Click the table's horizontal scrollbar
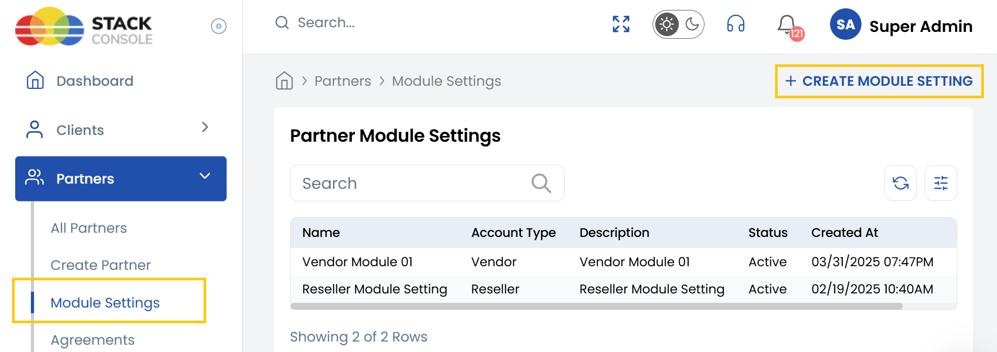Viewport: 997px width, 352px height. pyautogui.click(x=597, y=306)
